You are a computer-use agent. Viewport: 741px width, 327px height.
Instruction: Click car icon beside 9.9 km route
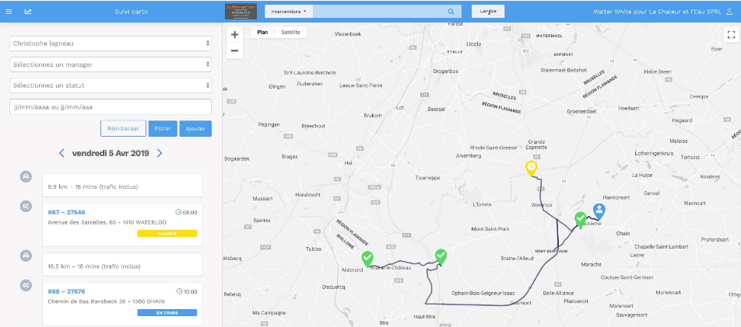[x=26, y=176]
